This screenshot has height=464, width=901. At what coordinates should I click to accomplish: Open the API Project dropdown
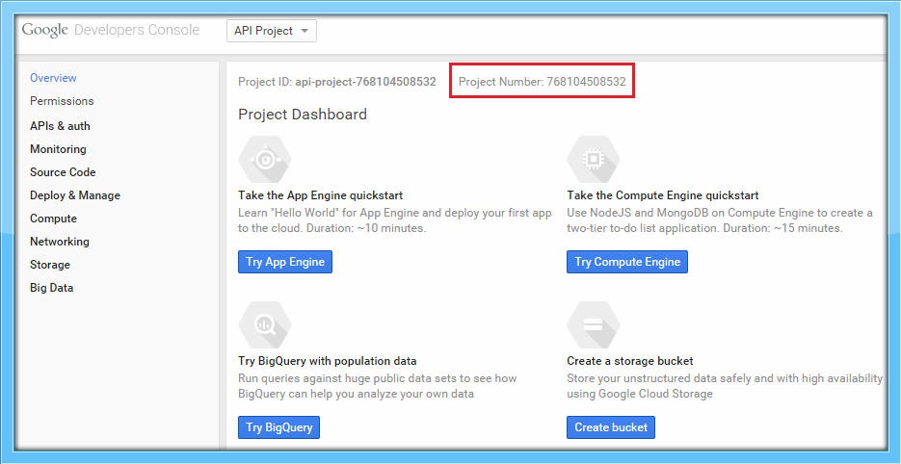pyautogui.click(x=272, y=31)
